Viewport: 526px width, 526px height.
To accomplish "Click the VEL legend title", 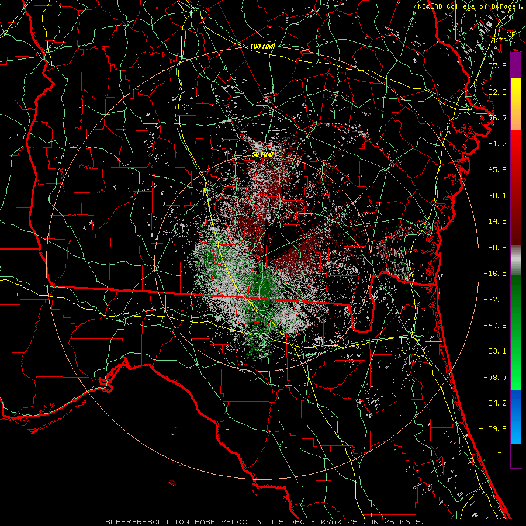I will click(x=513, y=35).
